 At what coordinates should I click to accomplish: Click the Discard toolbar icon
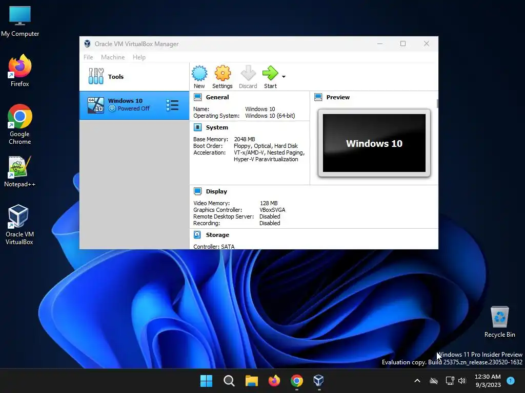[x=248, y=73]
